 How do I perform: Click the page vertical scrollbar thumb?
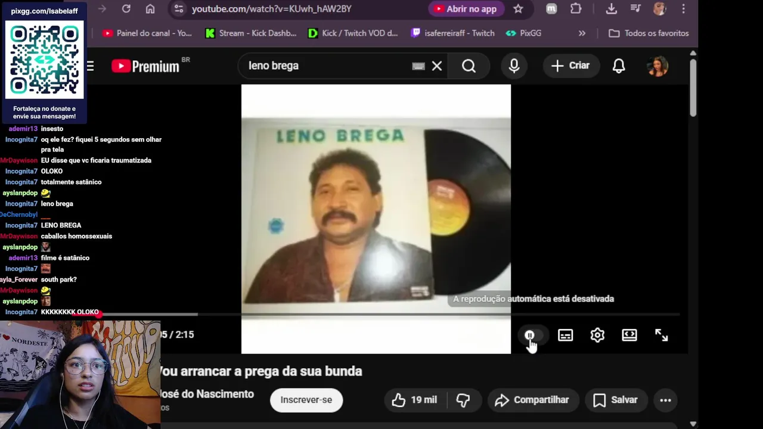point(693,87)
